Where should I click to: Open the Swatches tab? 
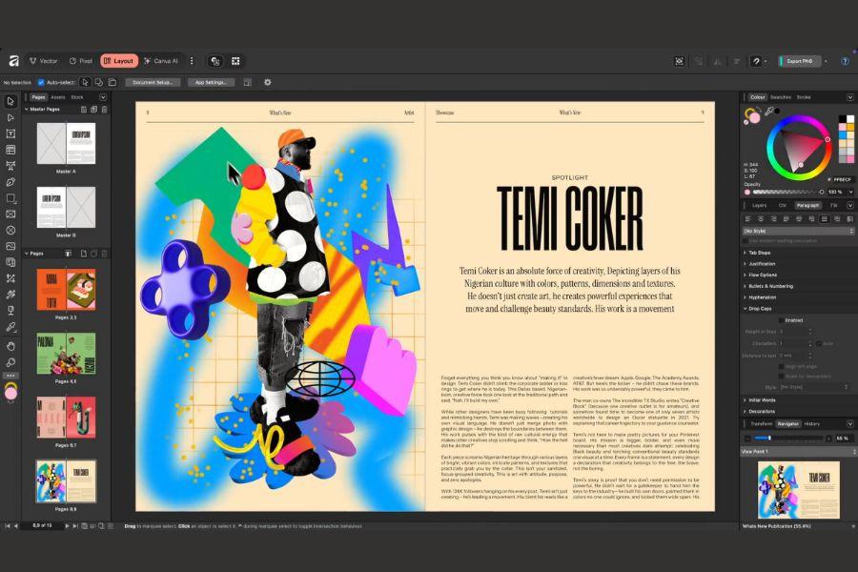coord(780,97)
